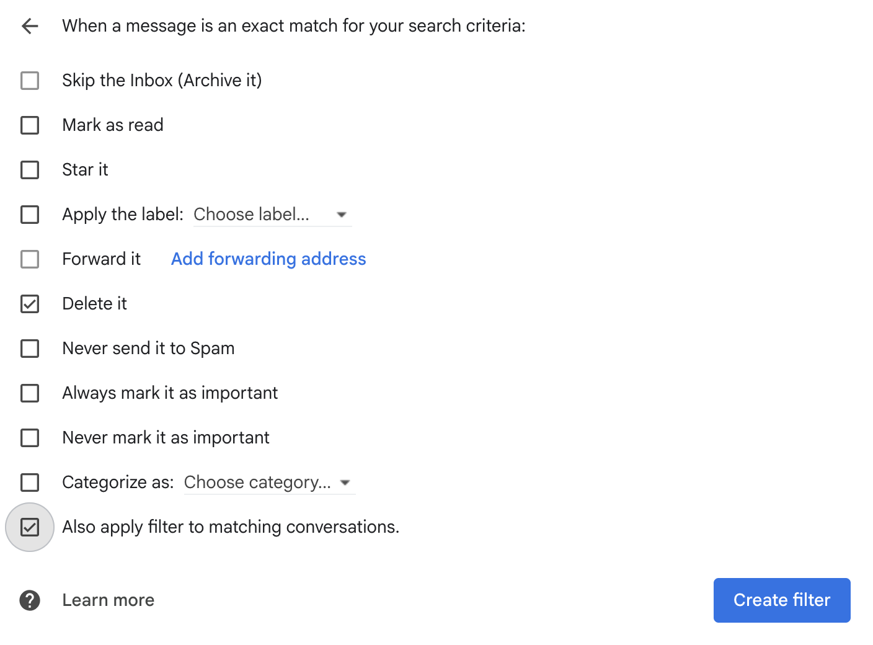Open the Learn more link
Viewport: 873px width, 645px height.
pyautogui.click(x=109, y=600)
